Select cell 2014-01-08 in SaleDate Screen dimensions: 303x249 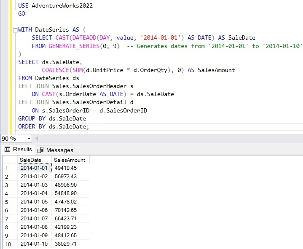[35, 227]
